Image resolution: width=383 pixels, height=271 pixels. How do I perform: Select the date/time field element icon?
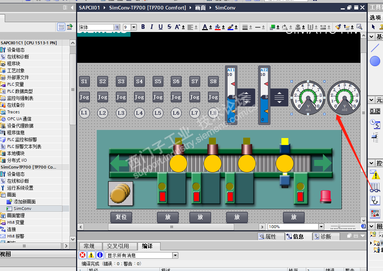click(375, 124)
